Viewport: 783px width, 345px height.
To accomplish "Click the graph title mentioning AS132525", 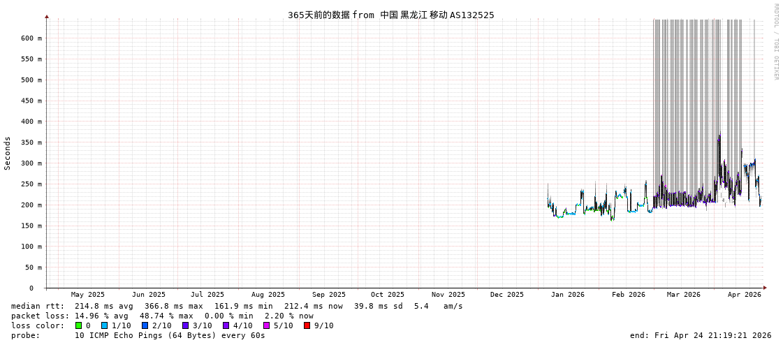I will 390,15.
